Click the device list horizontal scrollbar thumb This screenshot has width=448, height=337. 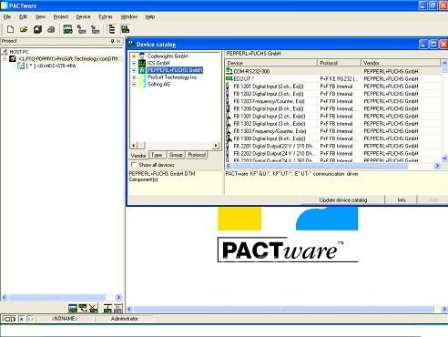(x=321, y=166)
